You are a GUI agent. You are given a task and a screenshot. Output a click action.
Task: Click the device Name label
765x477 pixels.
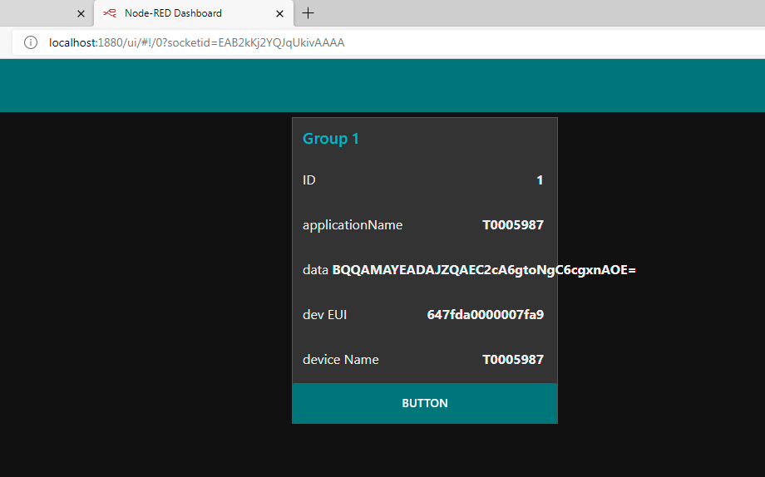tap(341, 360)
